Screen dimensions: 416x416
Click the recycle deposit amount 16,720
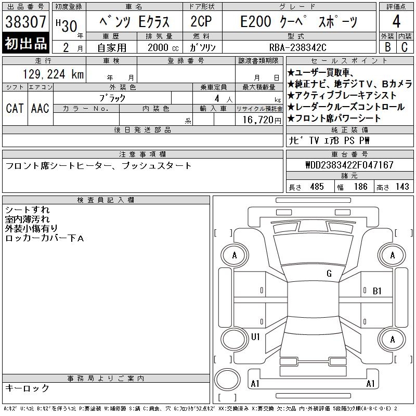[259, 120]
